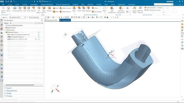Open the No Selection Filter combo box
This screenshot has width=184, height=103.
(x=18, y=17)
